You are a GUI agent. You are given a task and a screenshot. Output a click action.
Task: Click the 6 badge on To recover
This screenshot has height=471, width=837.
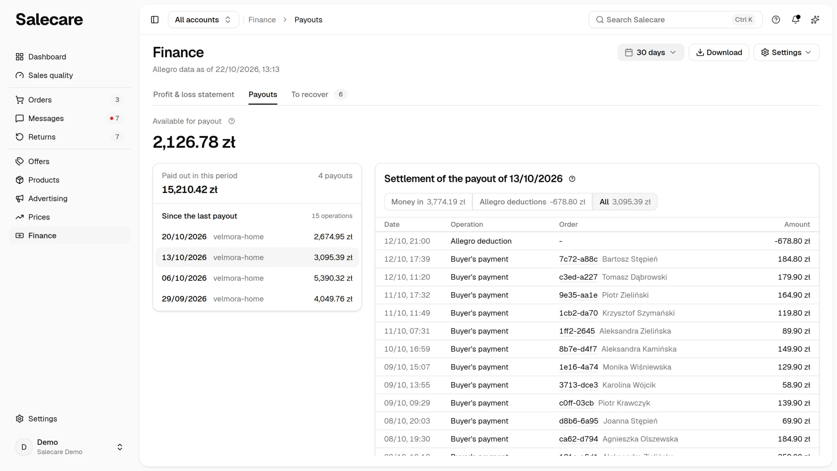pos(341,95)
